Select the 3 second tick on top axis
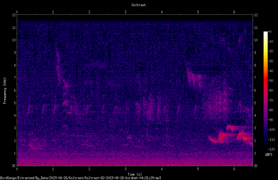This screenshot has width=278, height=180. coord(125,12)
